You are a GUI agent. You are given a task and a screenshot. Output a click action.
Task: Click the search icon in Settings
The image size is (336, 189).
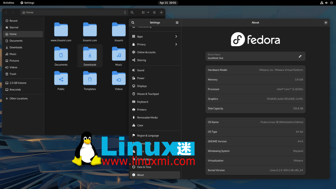point(133,22)
